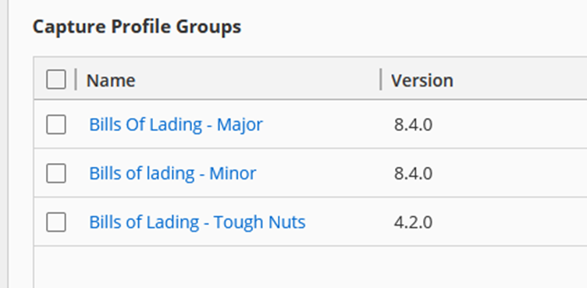Click the 4.2.0 version in the Tough Nuts row
This screenshot has width=587, height=288.
[413, 222]
